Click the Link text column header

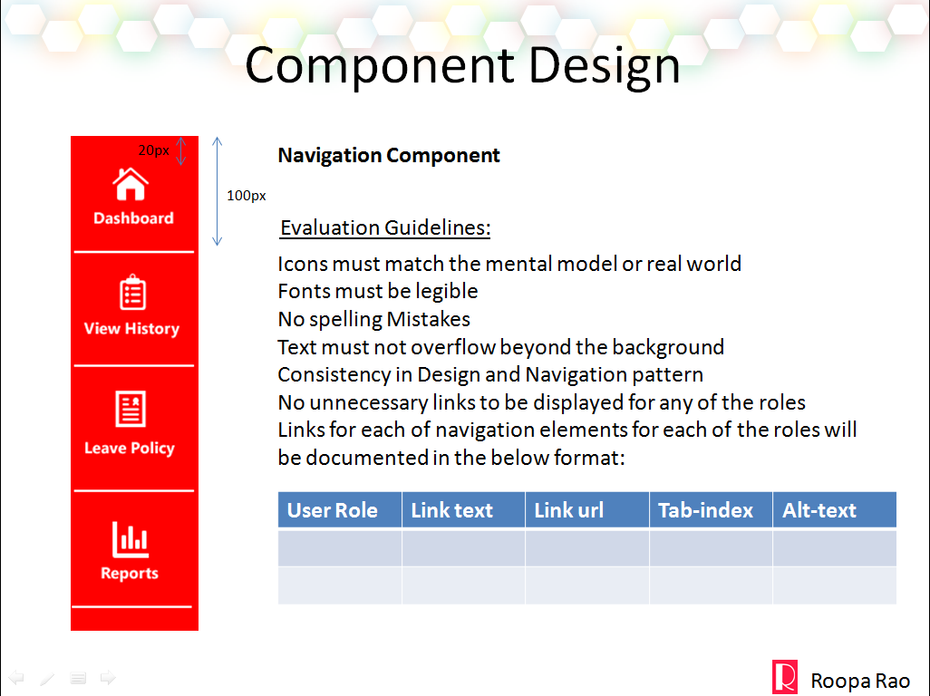point(464,510)
